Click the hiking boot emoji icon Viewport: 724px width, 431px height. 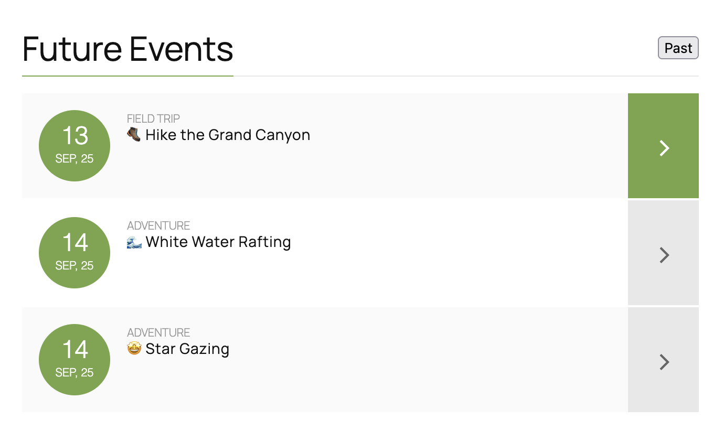[x=134, y=135]
